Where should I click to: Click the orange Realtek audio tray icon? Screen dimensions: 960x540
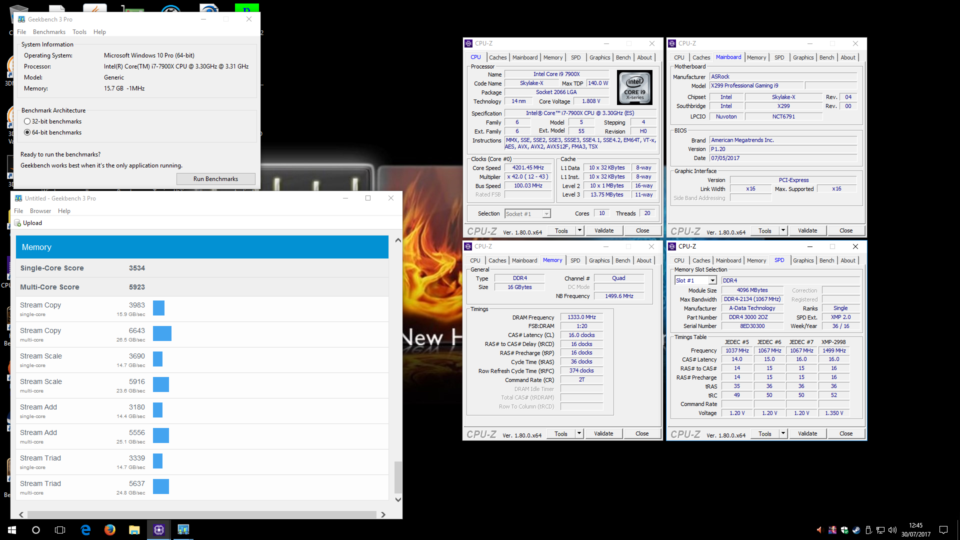pyautogui.click(x=819, y=530)
